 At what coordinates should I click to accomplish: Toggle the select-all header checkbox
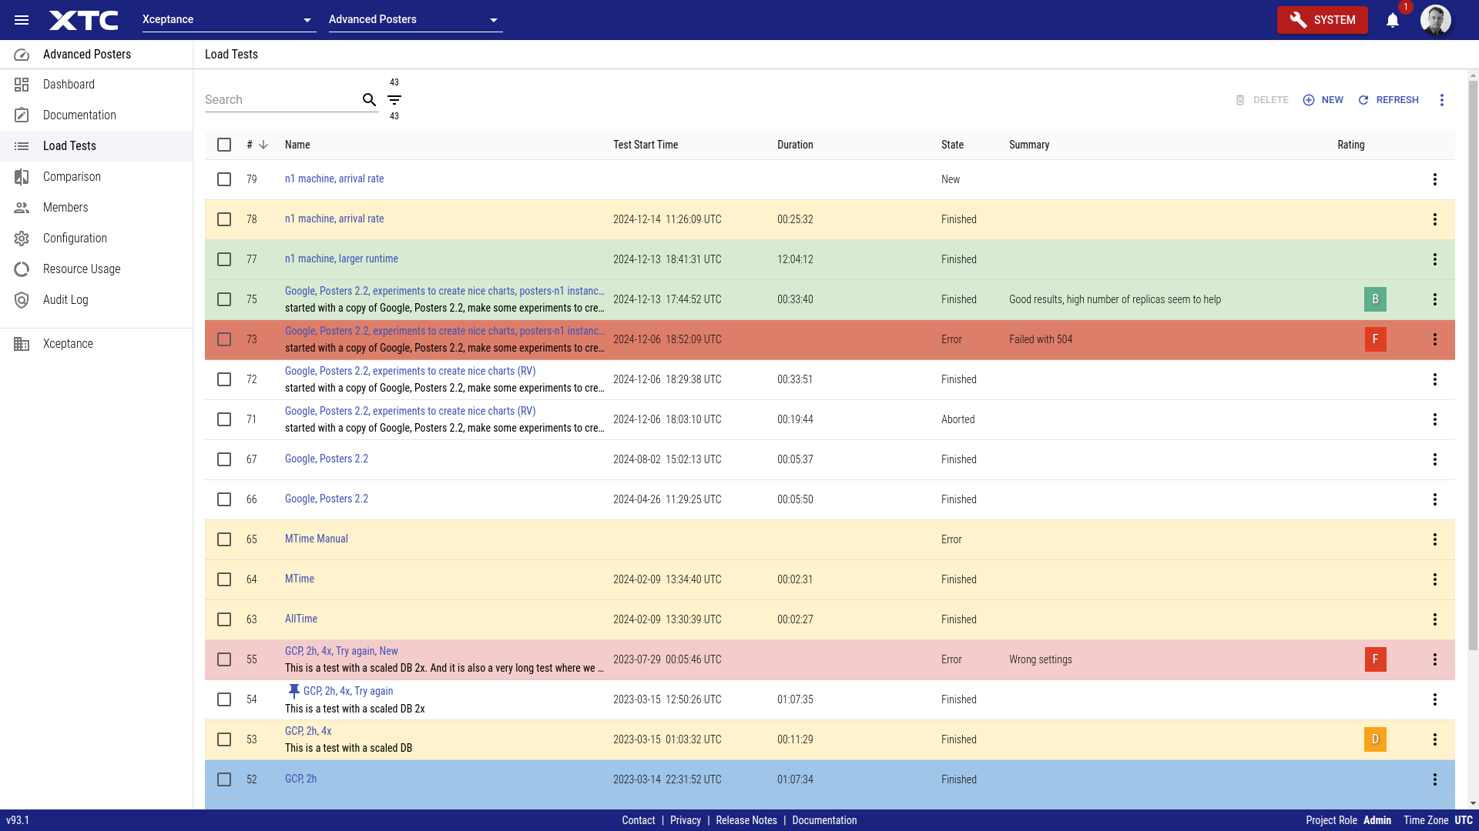[224, 145]
